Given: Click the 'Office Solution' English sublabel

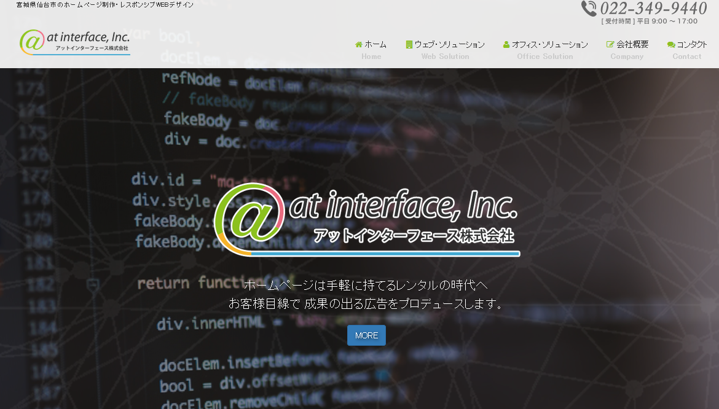Looking at the screenshot, I should (545, 56).
